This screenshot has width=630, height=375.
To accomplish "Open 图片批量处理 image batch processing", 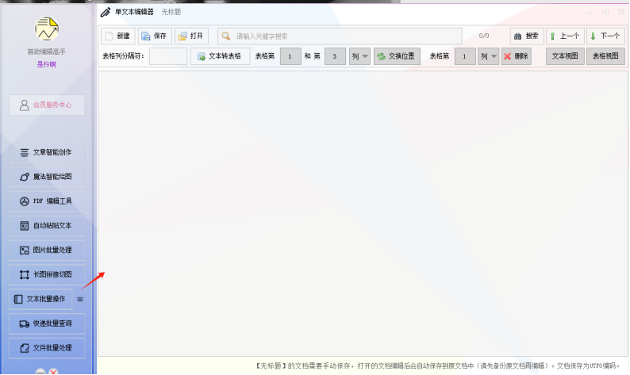I will [x=47, y=251].
